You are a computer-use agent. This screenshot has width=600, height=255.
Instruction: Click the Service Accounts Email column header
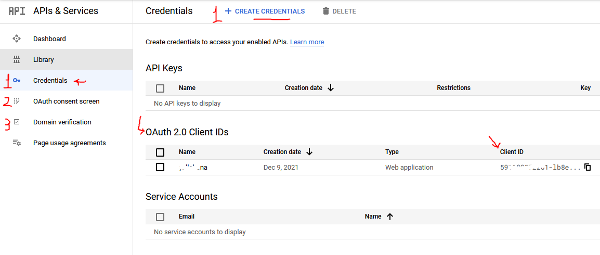point(187,216)
